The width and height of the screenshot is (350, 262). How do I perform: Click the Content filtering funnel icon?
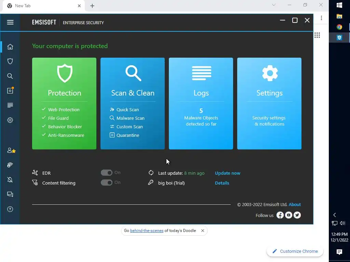(x=35, y=183)
